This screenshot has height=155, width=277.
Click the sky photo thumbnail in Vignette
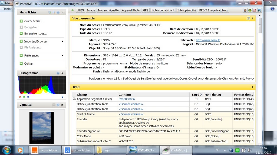41,128
